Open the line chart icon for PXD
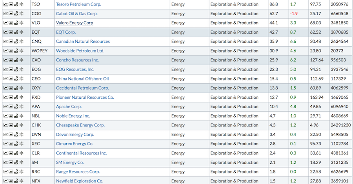 pos(5,97)
